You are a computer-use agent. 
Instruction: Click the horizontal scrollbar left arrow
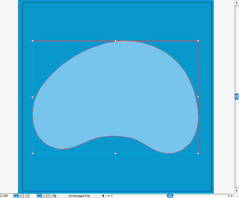click(x=108, y=196)
